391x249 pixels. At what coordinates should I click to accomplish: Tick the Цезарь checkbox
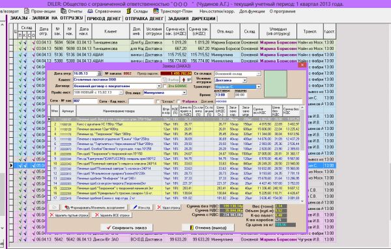[158, 101]
